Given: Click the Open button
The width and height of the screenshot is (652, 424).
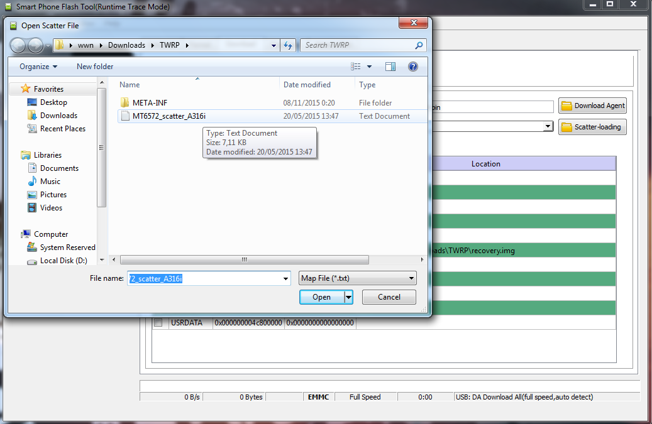Looking at the screenshot, I should click(322, 297).
